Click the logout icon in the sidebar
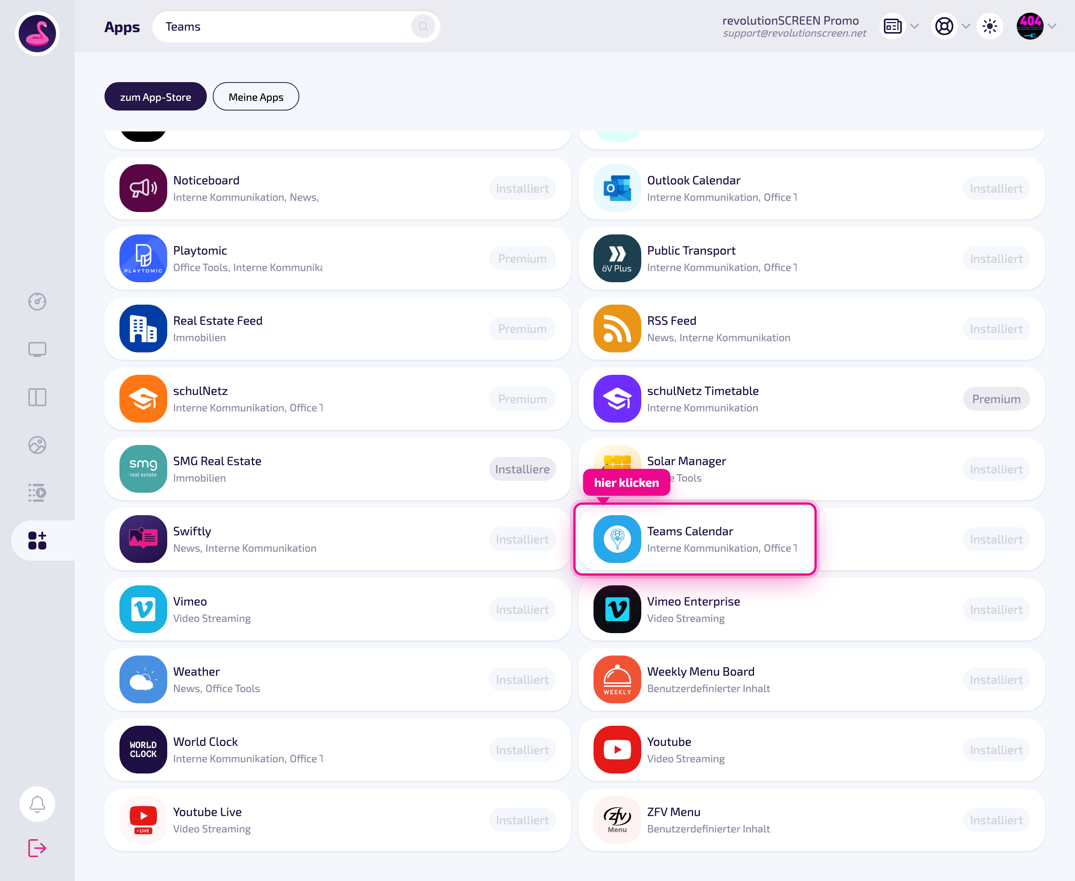Viewport: 1075px width, 881px height. point(37,848)
